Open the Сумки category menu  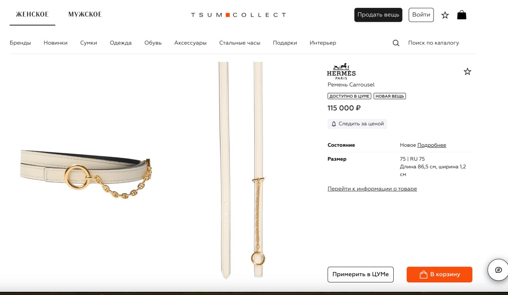pos(89,43)
